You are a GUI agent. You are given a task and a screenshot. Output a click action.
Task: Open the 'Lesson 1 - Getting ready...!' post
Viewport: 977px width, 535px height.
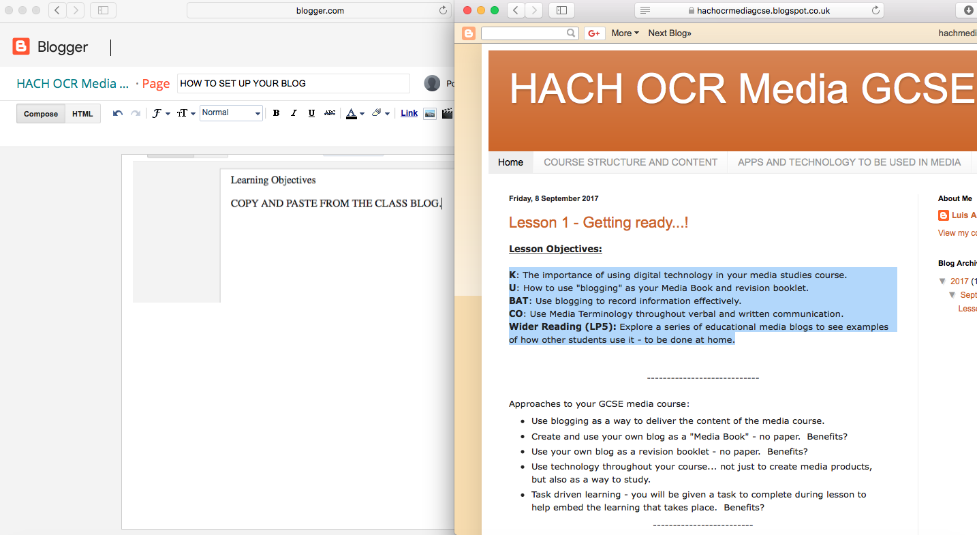click(x=599, y=223)
